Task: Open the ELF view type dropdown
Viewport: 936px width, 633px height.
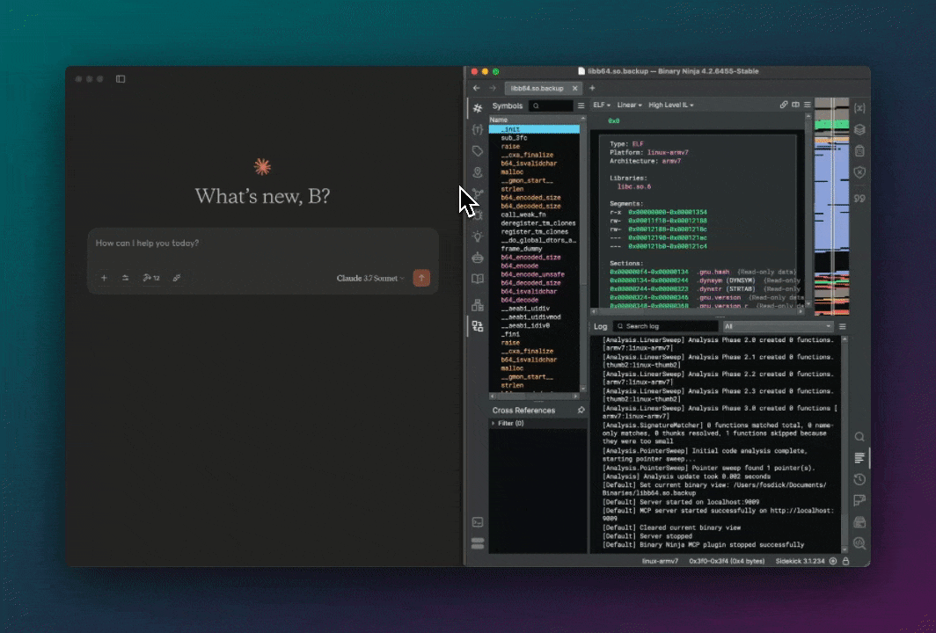Action: click(602, 105)
